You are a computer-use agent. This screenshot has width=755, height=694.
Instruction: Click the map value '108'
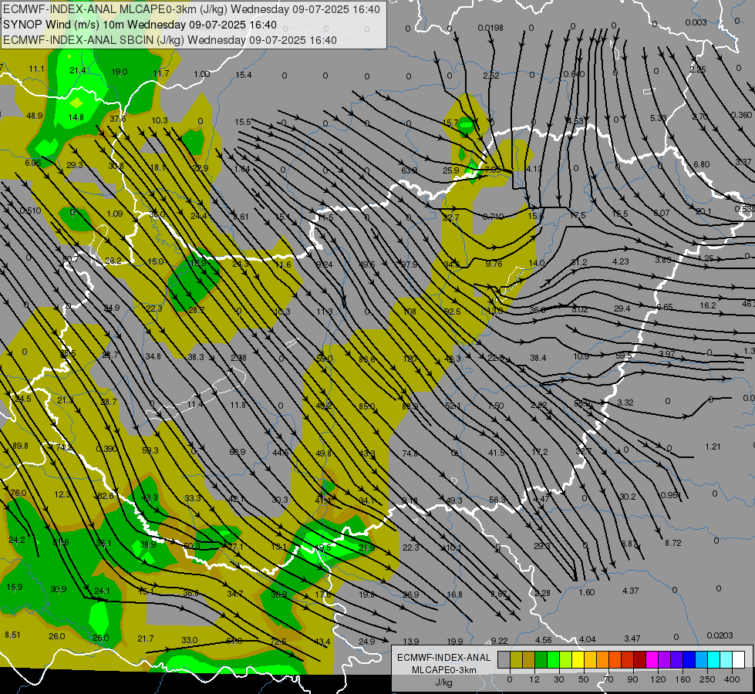[410, 312]
